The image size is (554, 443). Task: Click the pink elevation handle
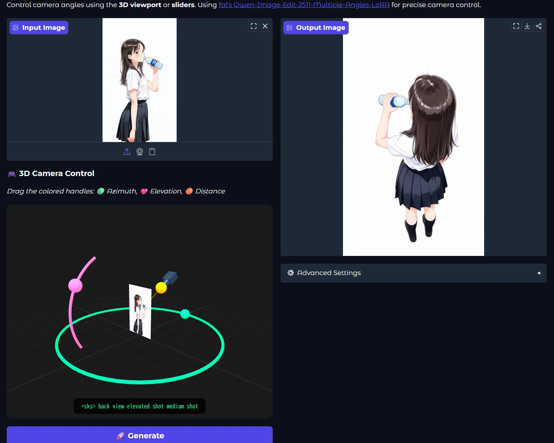tap(75, 285)
